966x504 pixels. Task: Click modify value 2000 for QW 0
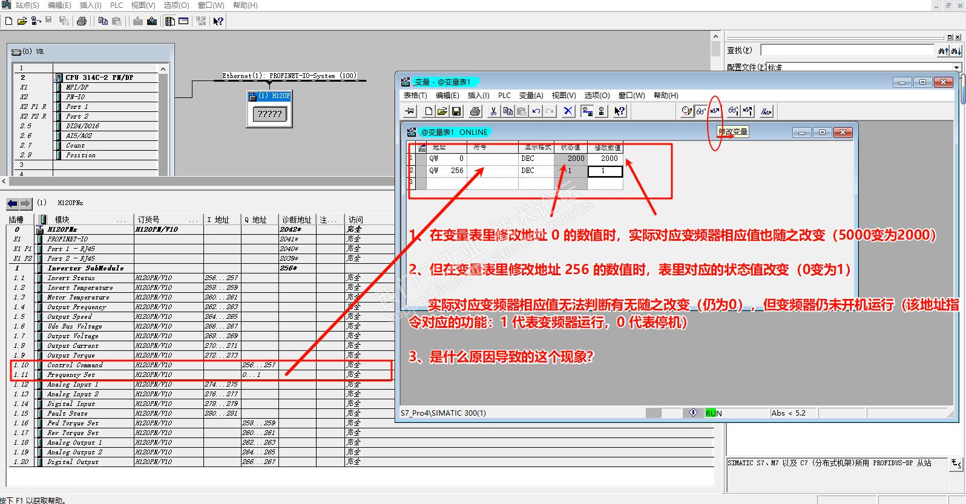605,159
